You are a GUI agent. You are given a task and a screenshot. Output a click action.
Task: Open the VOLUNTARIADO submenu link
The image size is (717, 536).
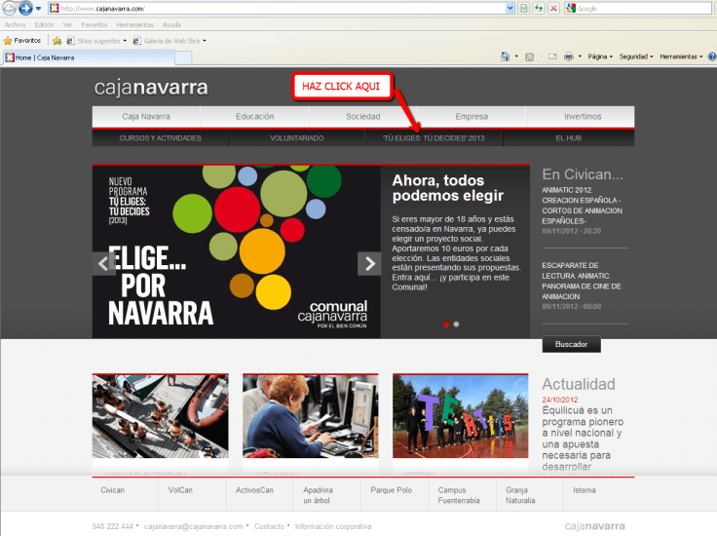(297, 138)
